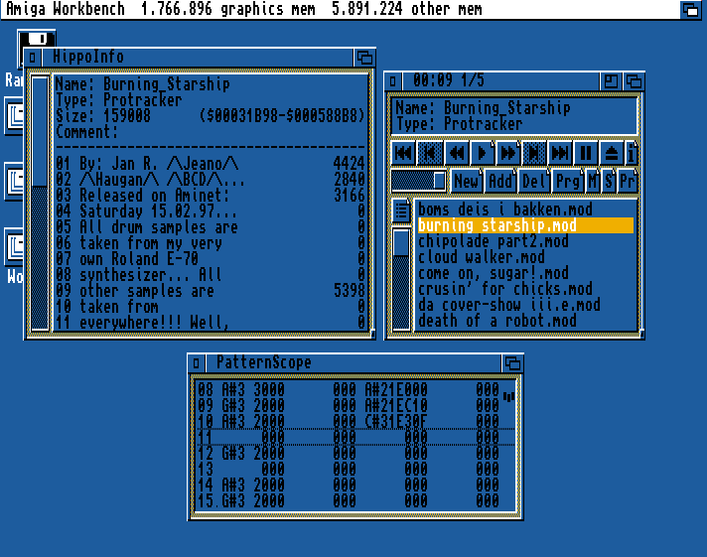Choose chipolade part2.mod from the module list

[x=493, y=241]
